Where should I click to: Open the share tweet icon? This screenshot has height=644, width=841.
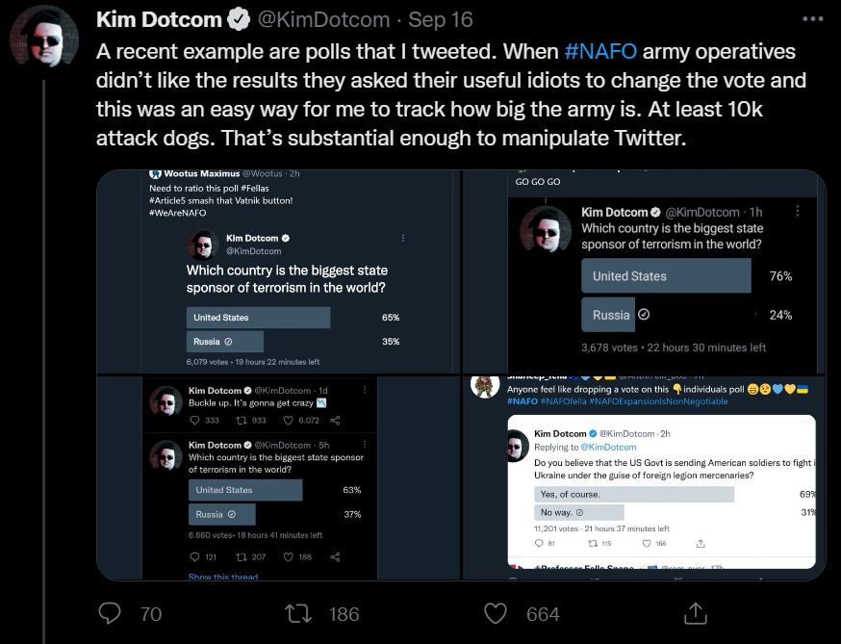pos(695,613)
